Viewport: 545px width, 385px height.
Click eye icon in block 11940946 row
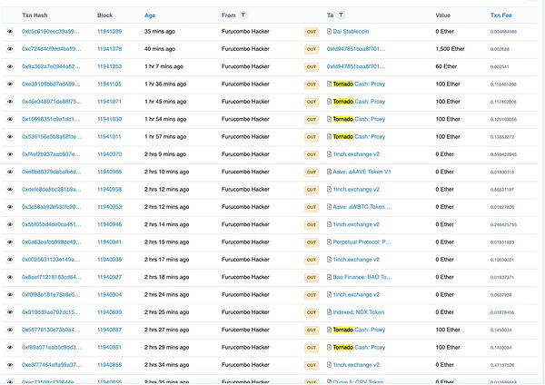point(10,224)
